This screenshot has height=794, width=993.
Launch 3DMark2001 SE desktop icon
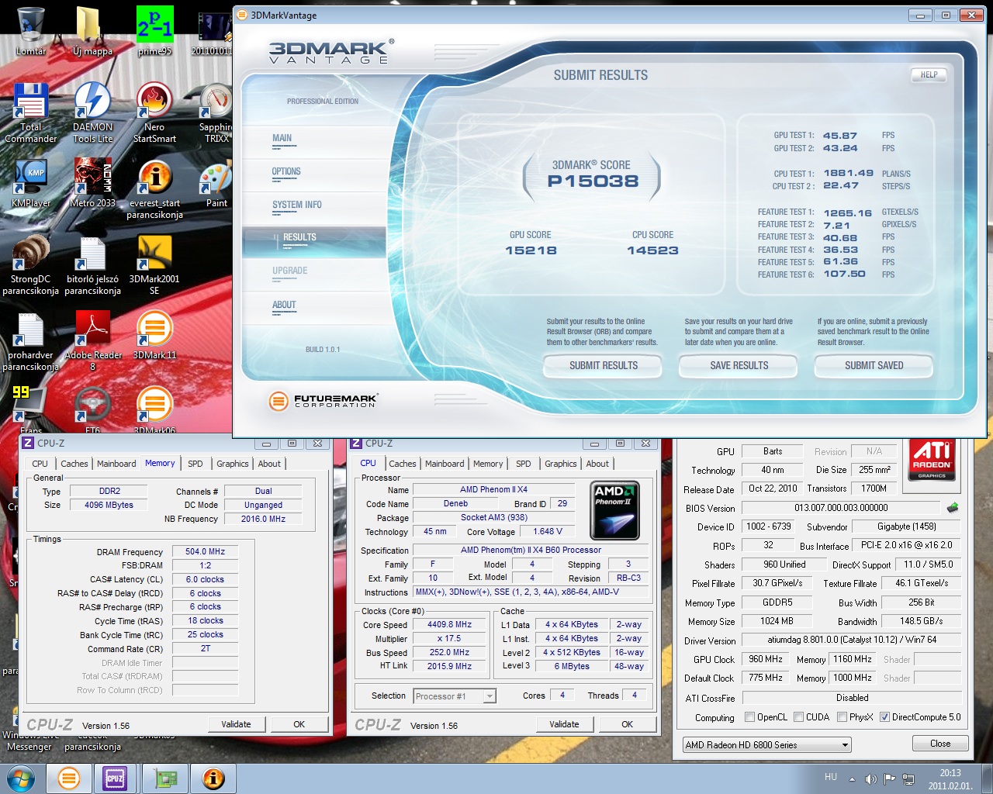point(154,266)
